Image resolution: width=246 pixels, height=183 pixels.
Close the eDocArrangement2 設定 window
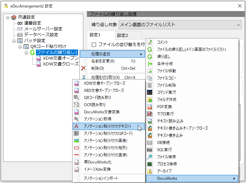click(239, 6)
